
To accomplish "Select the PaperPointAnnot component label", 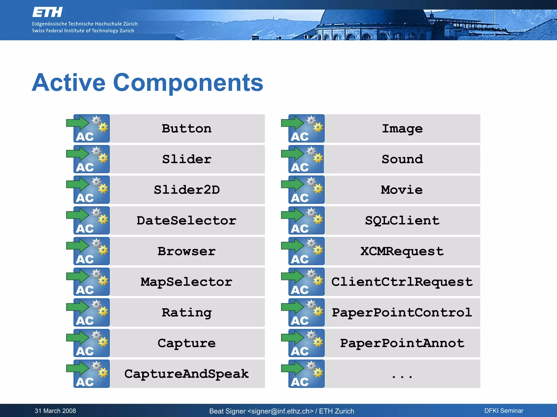I will [x=402, y=343].
